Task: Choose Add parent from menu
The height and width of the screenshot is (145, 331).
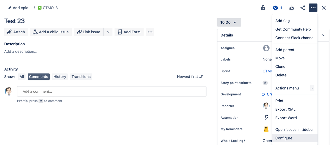Action: click(295, 50)
